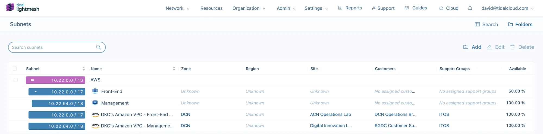Viewport: 543px width, 134px height.
Task: Open the ACN Operations Lab site link
Action: (331, 115)
